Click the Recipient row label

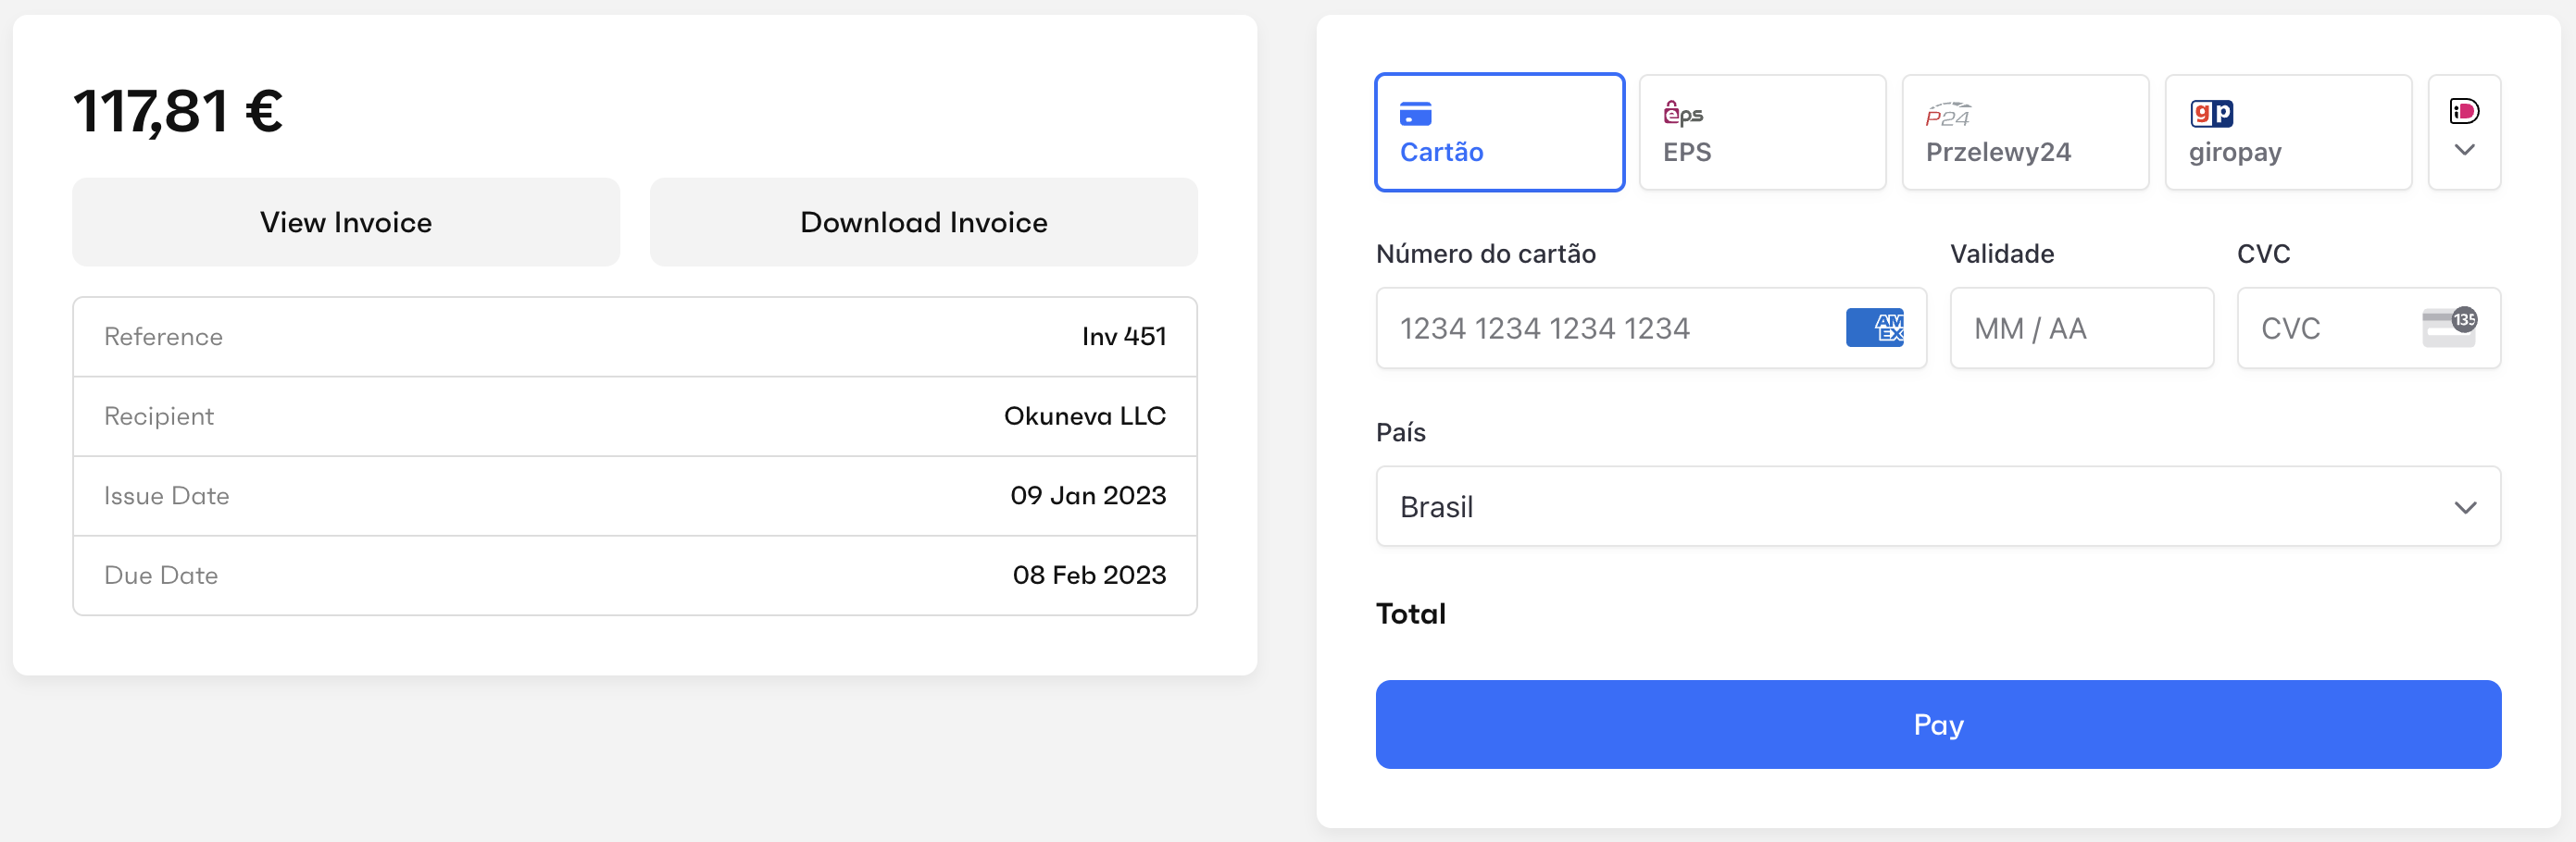159,416
